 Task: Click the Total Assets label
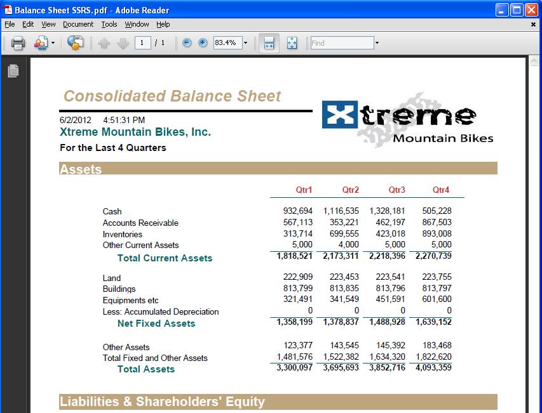point(146,369)
